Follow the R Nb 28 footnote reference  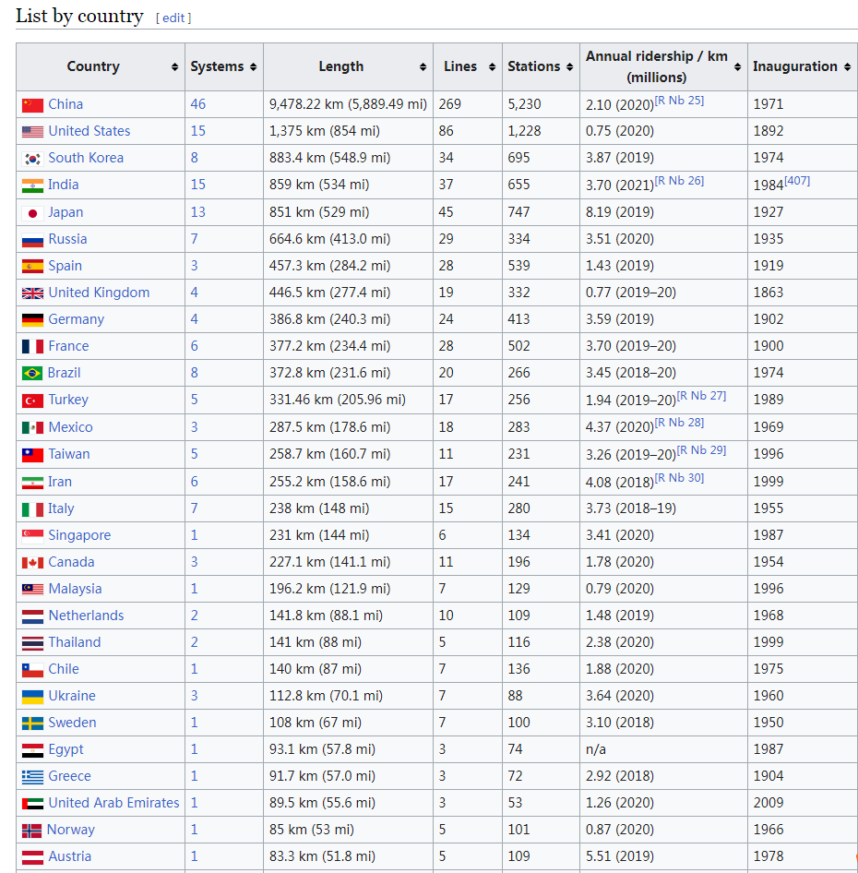coord(679,422)
